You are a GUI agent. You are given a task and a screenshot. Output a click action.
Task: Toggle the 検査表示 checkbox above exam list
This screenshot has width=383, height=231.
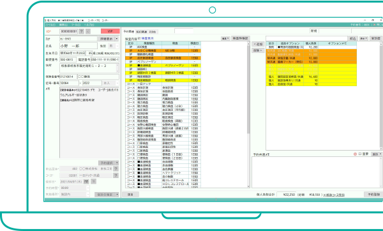click(x=139, y=38)
